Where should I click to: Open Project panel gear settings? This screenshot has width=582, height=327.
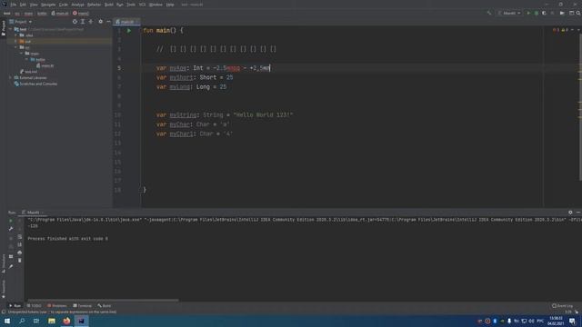(101, 22)
